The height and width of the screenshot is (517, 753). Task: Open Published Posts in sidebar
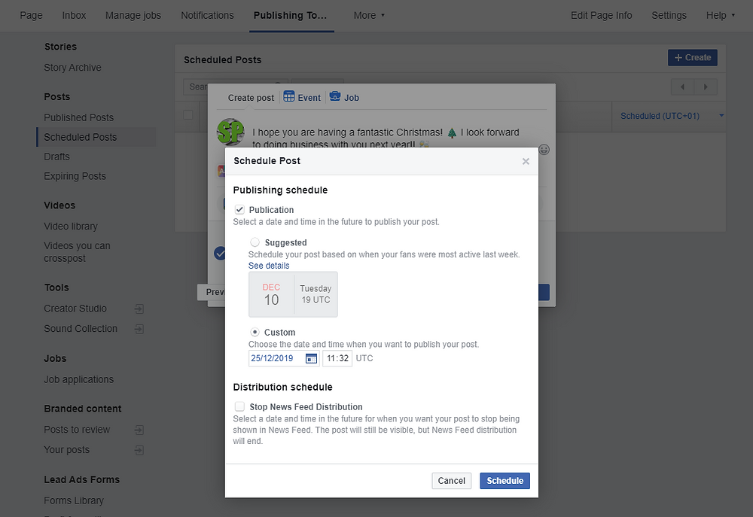click(79, 117)
